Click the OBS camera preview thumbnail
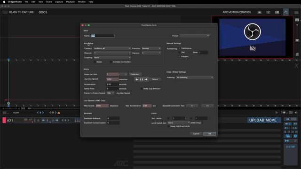Screen dimensions: 301x169 (252, 37)
